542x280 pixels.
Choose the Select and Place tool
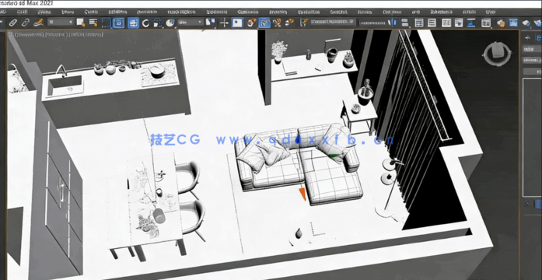tap(170, 23)
